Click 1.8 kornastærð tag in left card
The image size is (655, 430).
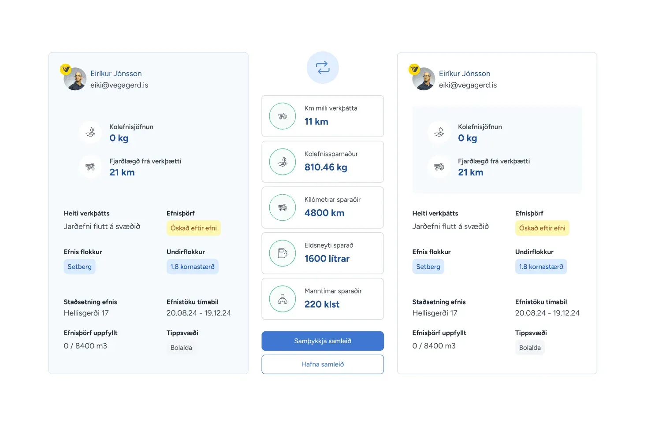coord(193,267)
